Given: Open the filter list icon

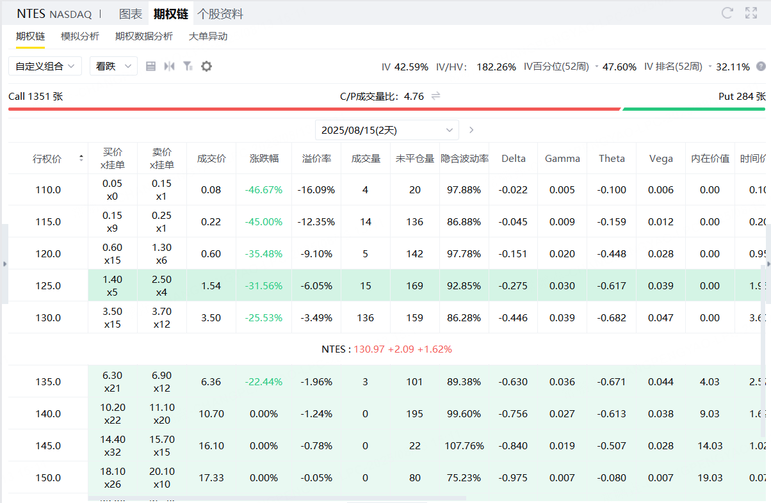Looking at the screenshot, I should pos(188,66).
